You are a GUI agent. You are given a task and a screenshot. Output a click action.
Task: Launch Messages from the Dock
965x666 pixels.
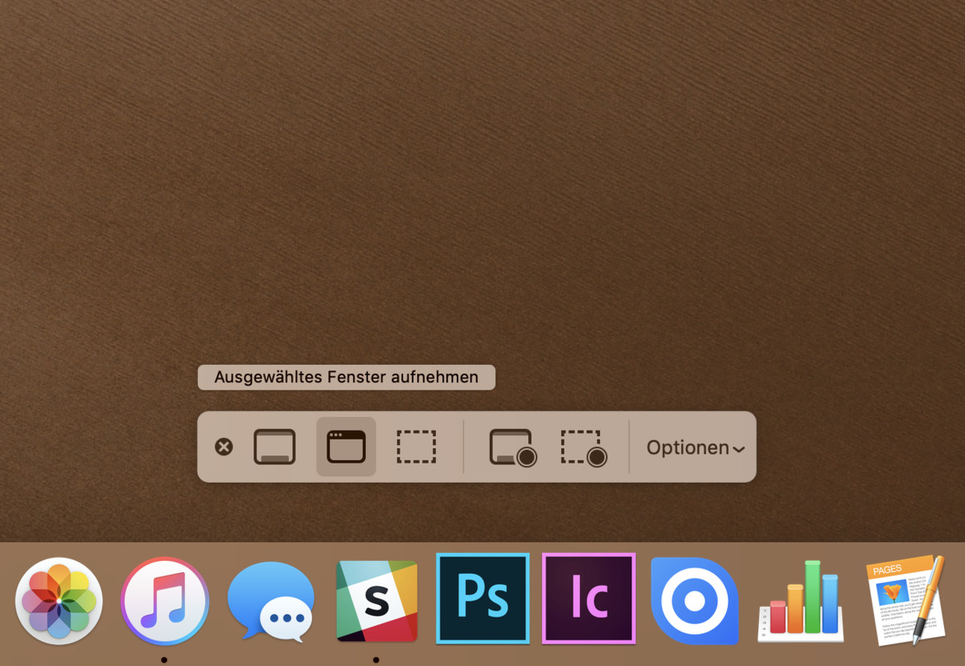(x=271, y=601)
